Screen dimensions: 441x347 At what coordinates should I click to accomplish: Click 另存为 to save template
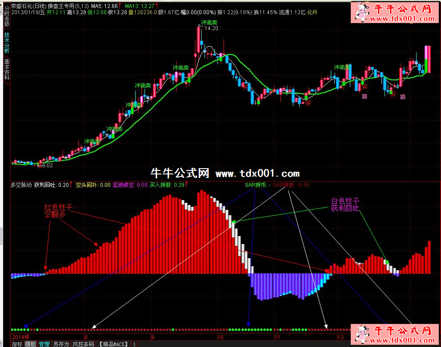(61, 344)
